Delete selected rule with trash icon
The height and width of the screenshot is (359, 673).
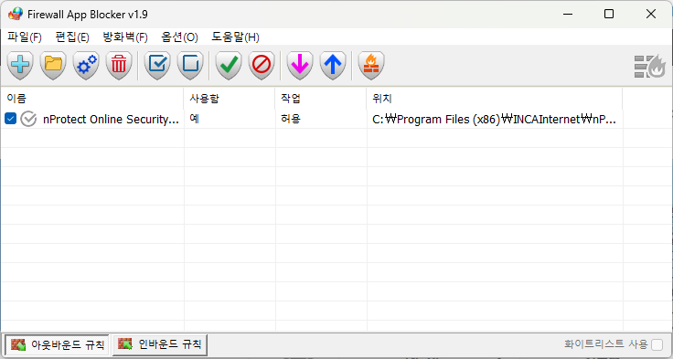click(119, 65)
